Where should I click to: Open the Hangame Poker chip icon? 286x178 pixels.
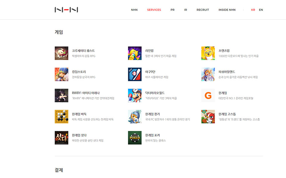[135, 138]
